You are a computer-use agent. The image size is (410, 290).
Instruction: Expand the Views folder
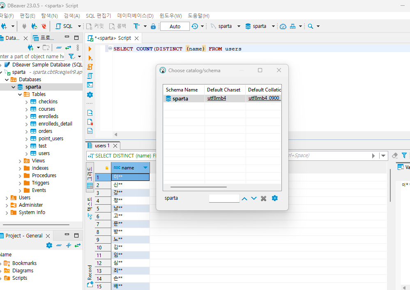tap(20, 161)
